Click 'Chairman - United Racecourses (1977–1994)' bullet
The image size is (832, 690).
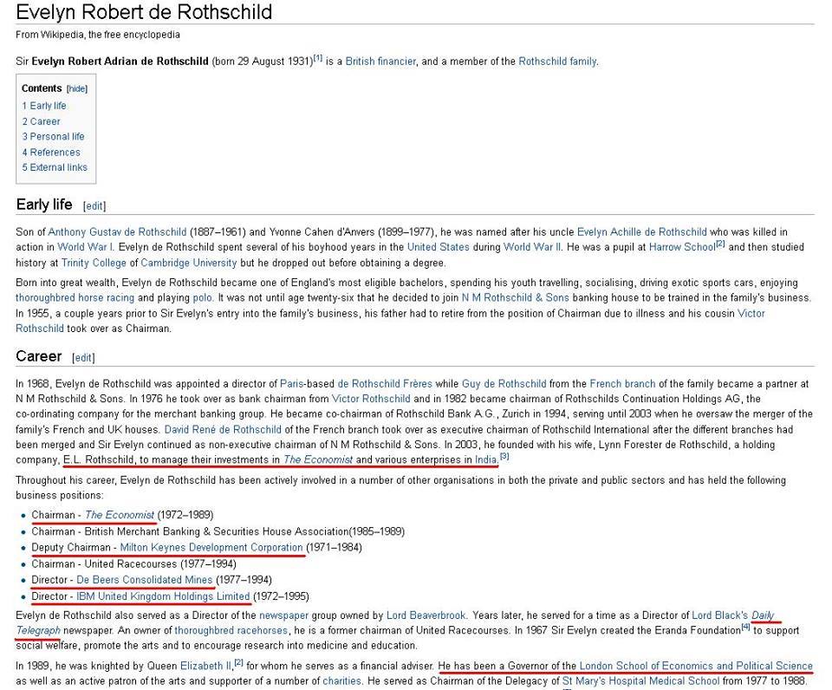pyautogui.click(x=133, y=563)
